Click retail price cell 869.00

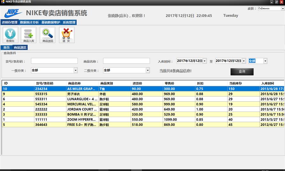(179, 125)
